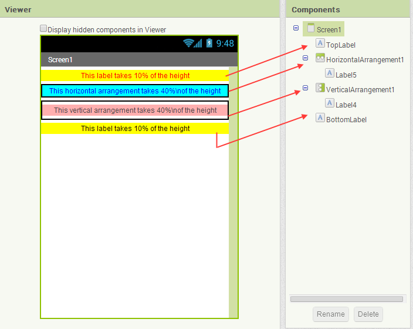
Task: Click the Components panel header
Action: pos(349,9)
